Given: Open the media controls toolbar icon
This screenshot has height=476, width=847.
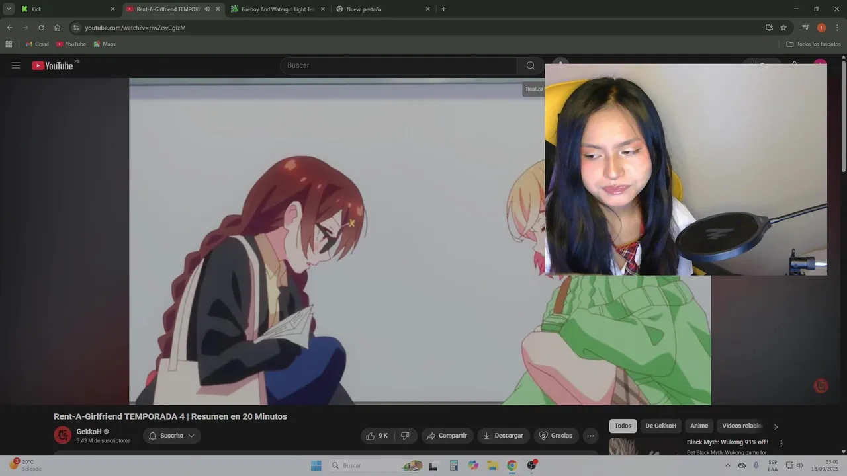Looking at the screenshot, I should [805, 28].
